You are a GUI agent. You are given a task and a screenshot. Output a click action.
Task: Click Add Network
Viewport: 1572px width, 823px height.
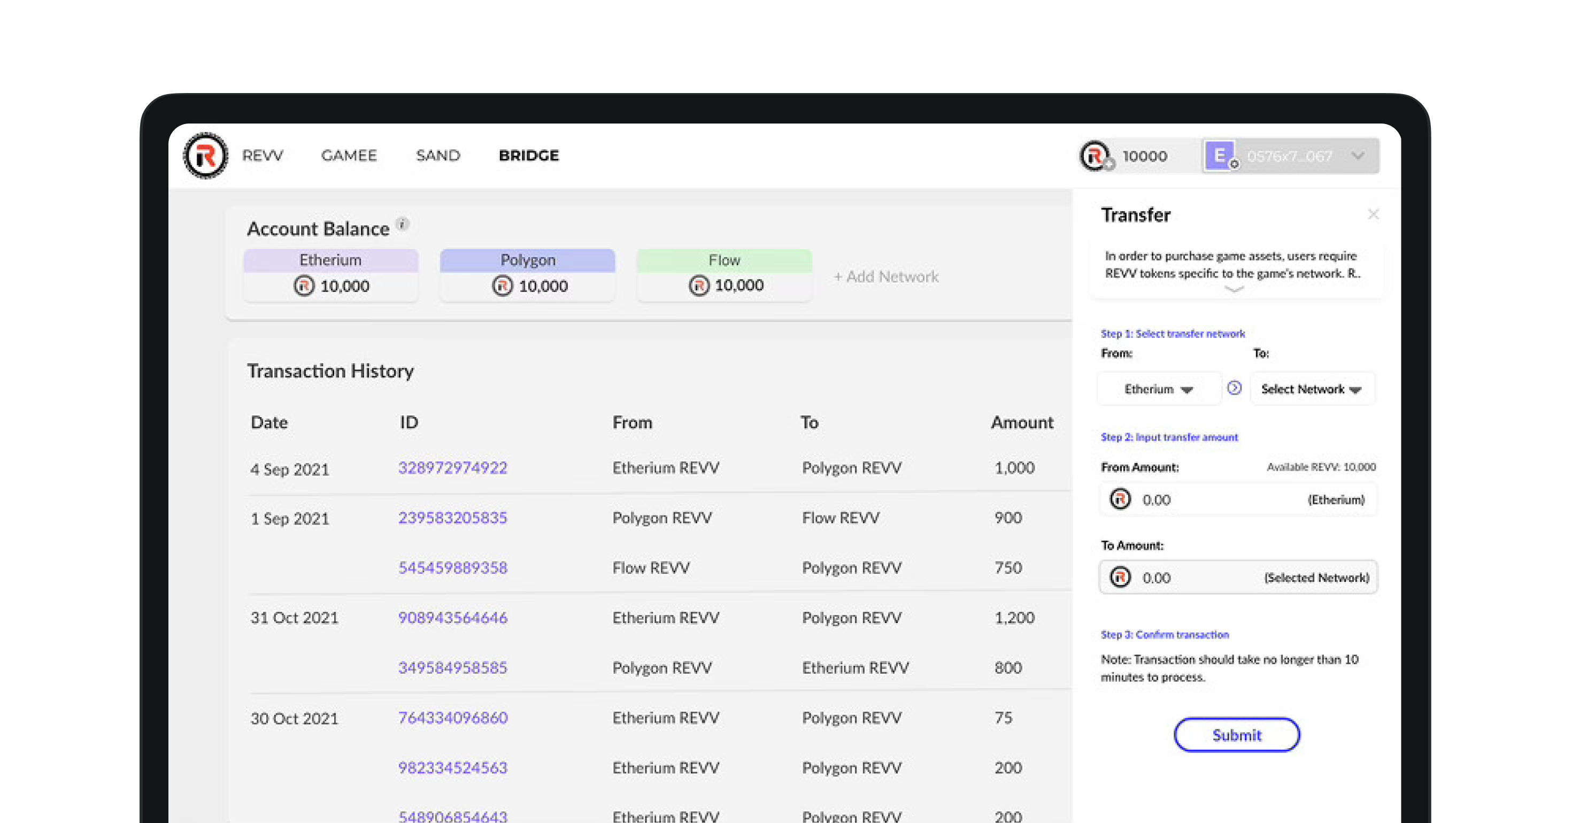point(886,276)
